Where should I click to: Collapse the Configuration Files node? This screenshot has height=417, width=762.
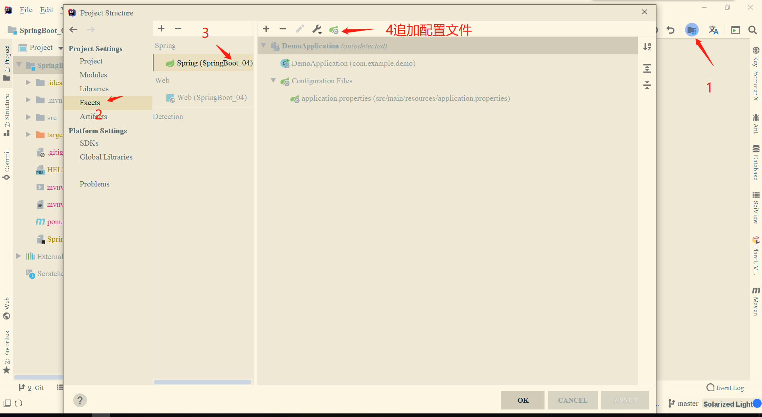click(273, 80)
